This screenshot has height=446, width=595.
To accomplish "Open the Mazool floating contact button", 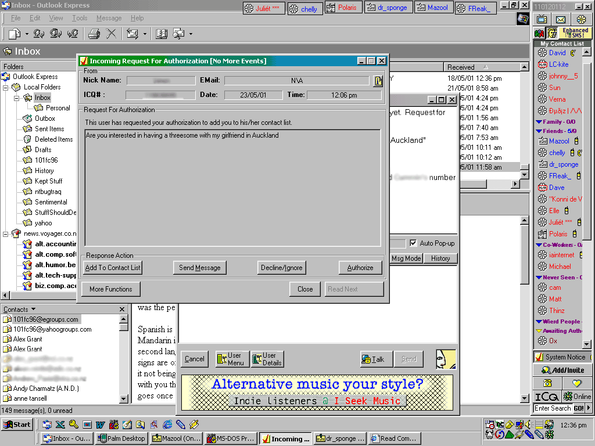I will 433,8.
